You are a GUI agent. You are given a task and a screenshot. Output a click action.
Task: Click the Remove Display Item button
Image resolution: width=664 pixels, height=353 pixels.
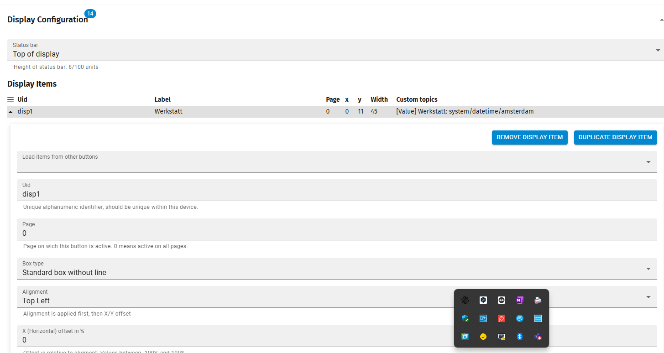pos(529,137)
